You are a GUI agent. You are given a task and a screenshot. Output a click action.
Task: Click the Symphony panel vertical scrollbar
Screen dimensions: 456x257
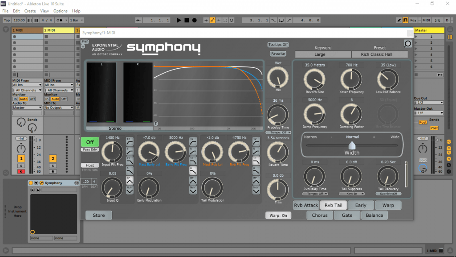point(406,174)
